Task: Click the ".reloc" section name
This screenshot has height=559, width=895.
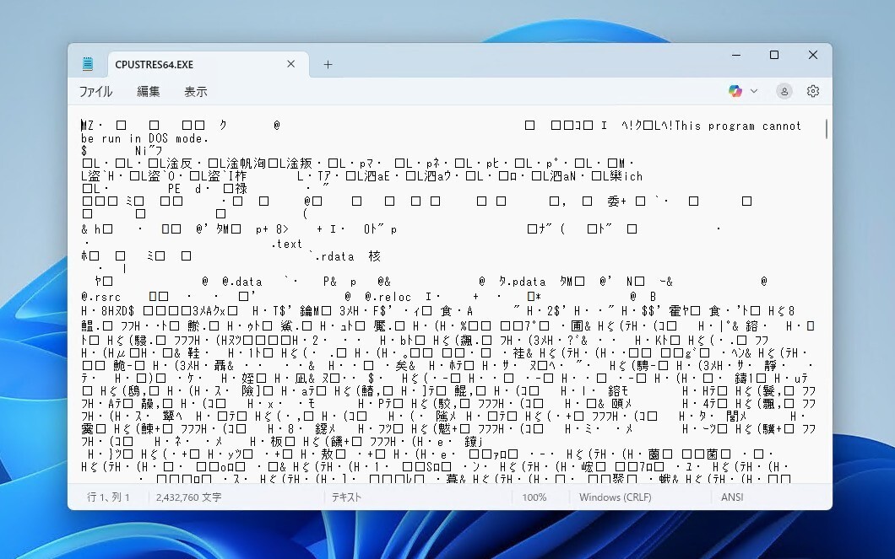Action: coord(392,297)
